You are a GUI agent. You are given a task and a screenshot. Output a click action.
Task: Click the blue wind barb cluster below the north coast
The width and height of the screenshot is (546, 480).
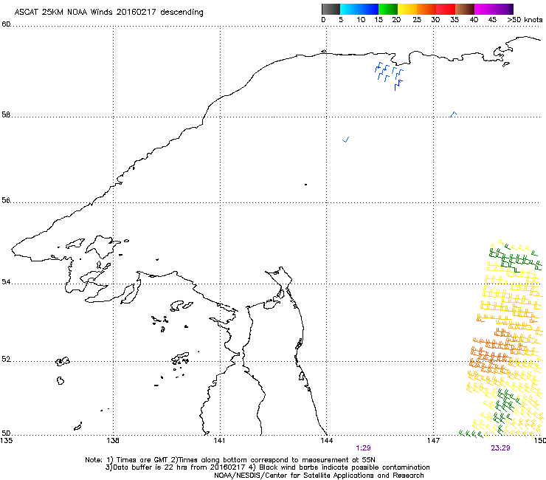coord(390,75)
